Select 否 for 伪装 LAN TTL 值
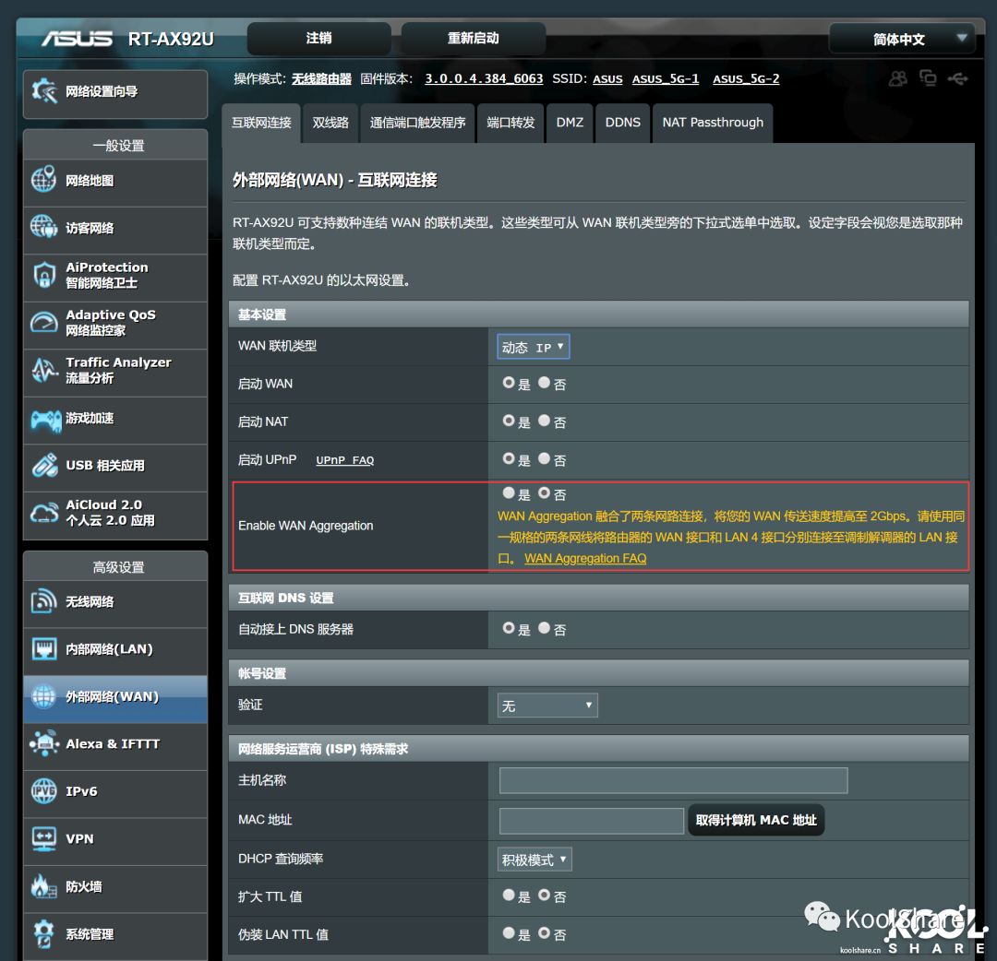Image resolution: width=997 pixels, height=961 pixels. coord(544,933)
